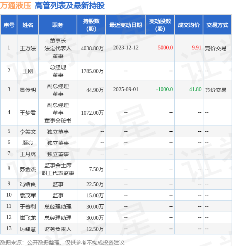This screenshot has height=246, width=232.
Task: Select the 序号 column header
Action: [9, 25]
